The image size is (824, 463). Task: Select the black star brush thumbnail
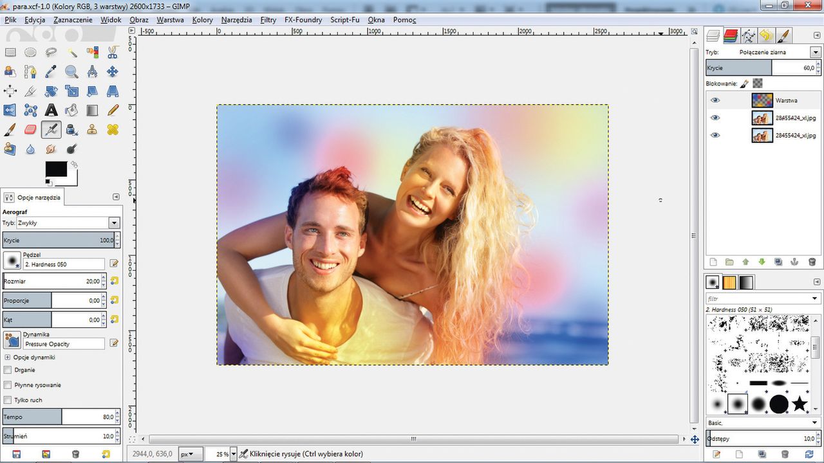pyautogui.click(x=800, y=404)
